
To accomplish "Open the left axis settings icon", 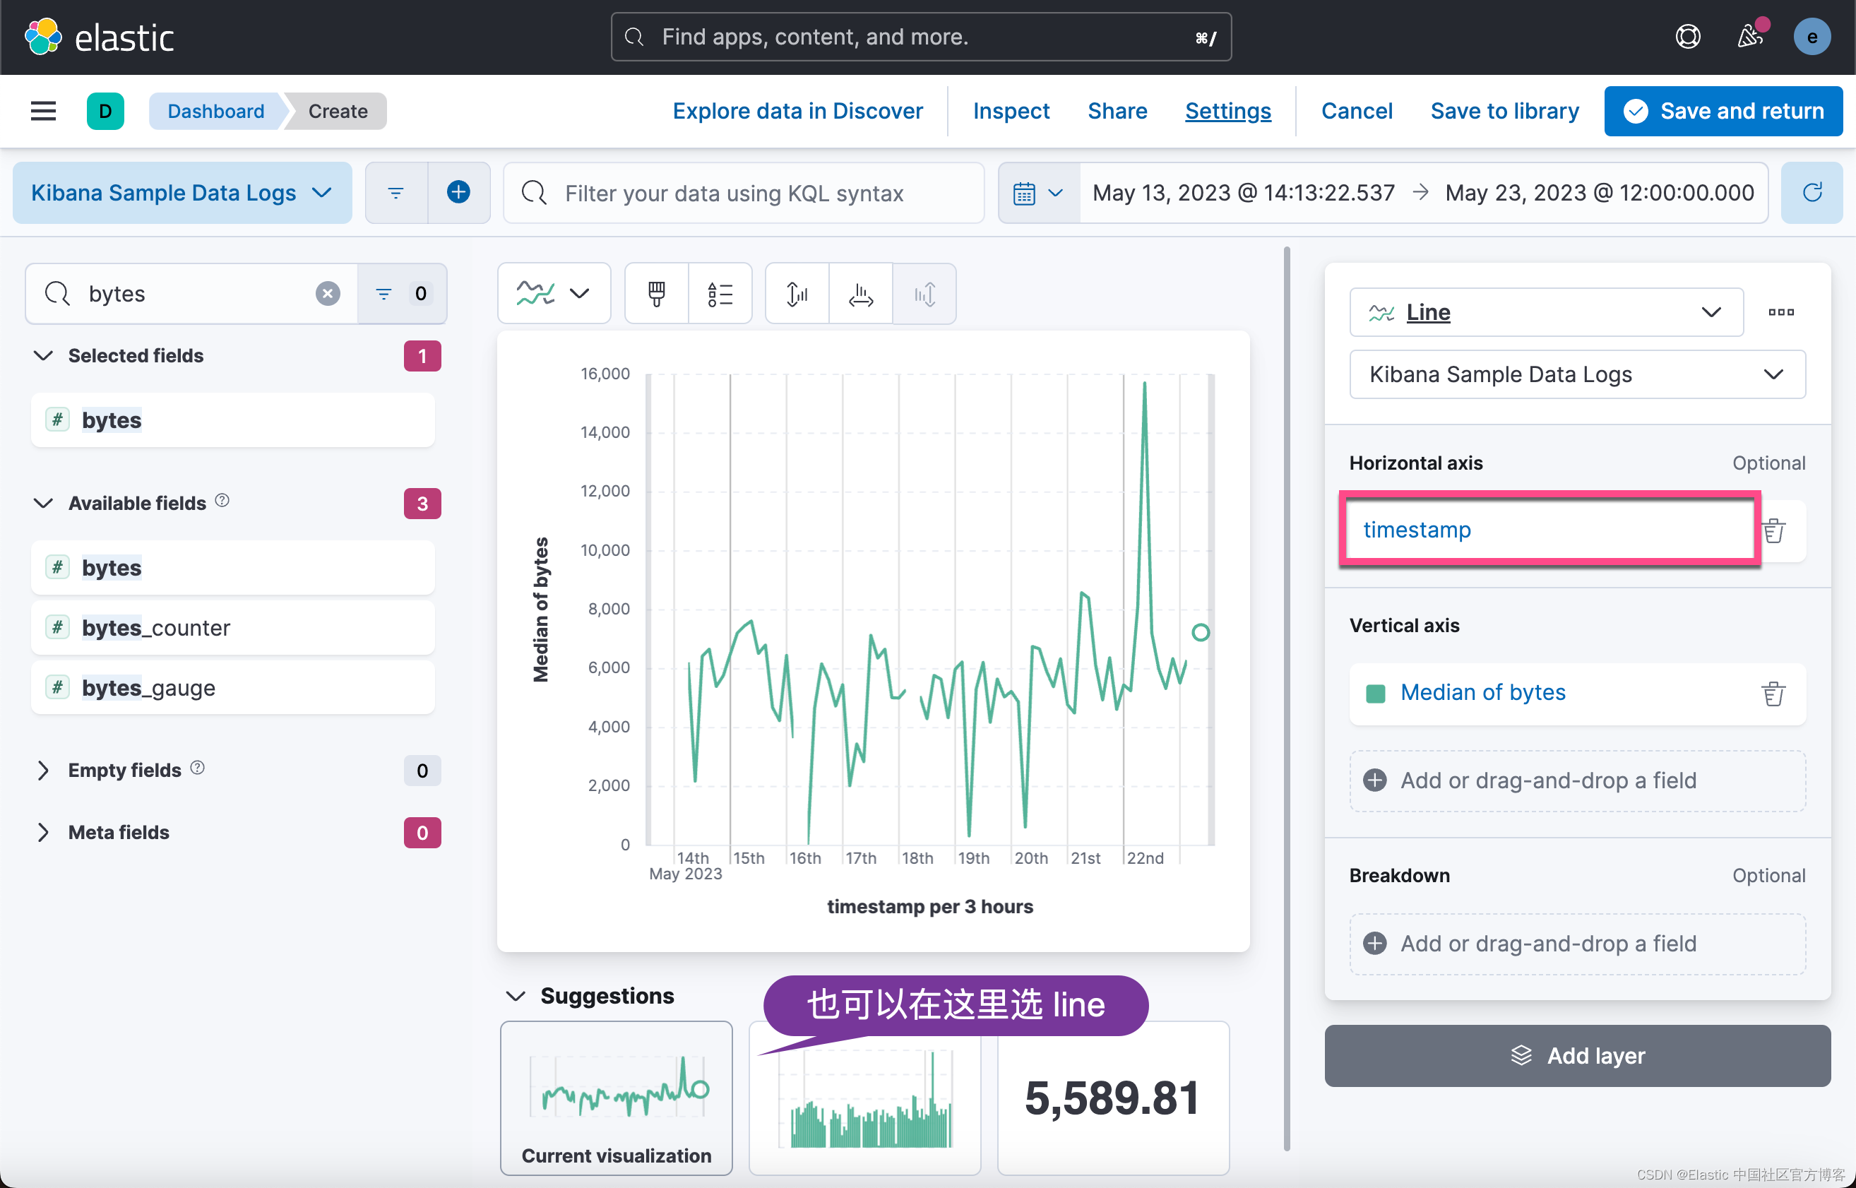I will click(x=797, y=293).
